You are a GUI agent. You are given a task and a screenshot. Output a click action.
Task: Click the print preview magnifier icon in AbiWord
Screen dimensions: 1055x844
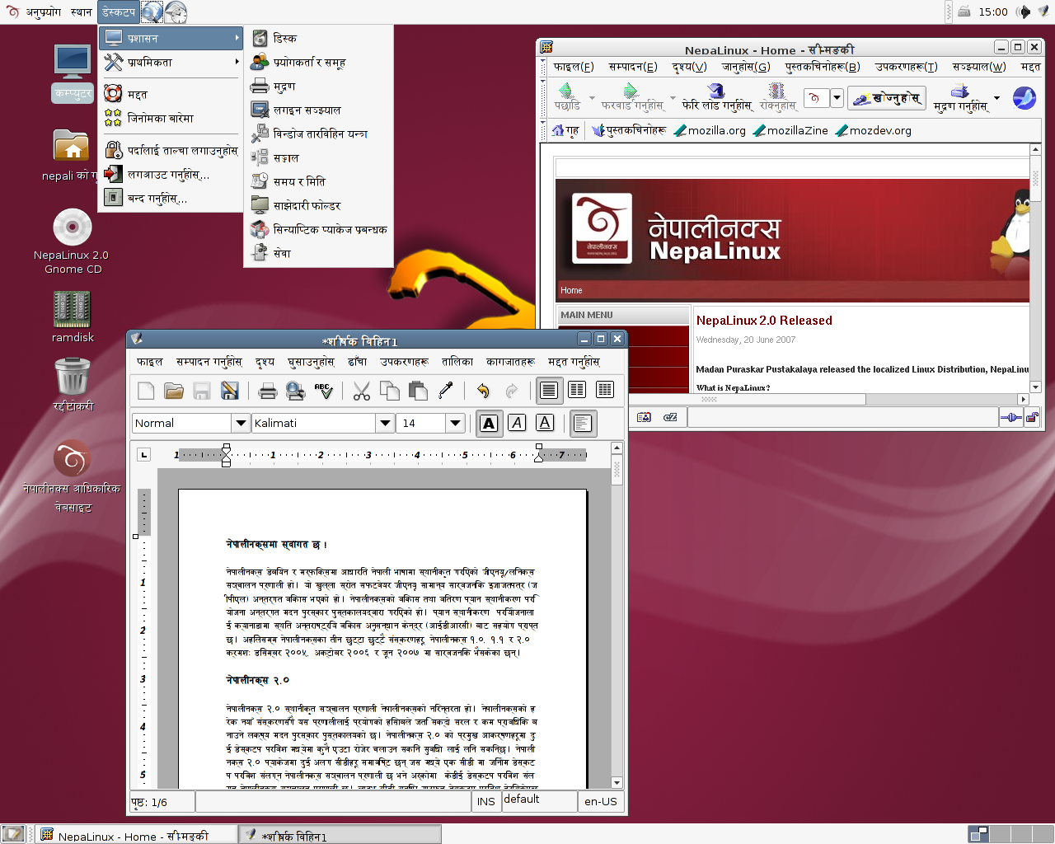pos(295,391)
